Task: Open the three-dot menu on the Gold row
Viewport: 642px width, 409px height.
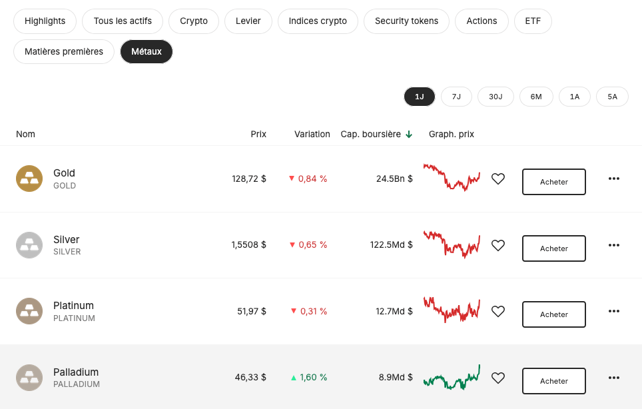Action: point(613,179)
